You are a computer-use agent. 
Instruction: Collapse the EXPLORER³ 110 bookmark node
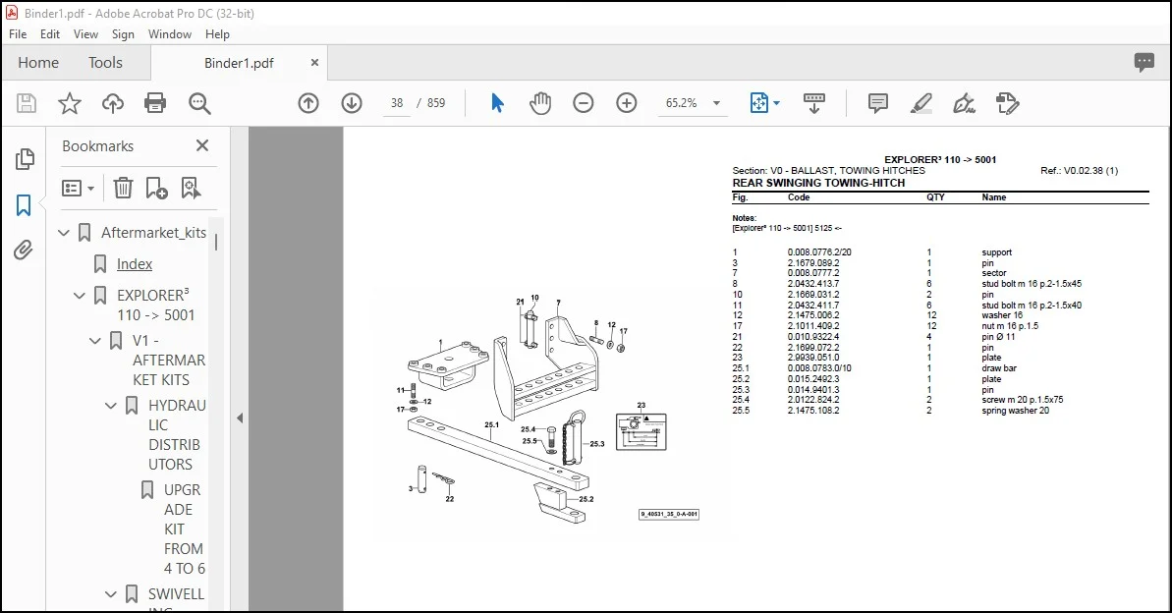(x=80, y=296)
